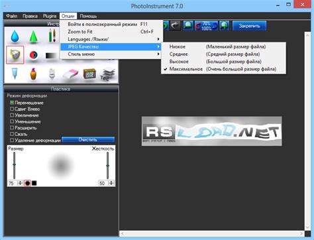Click the Очистить button
Viewport: 314px width, 240px height.
(88, 140)
